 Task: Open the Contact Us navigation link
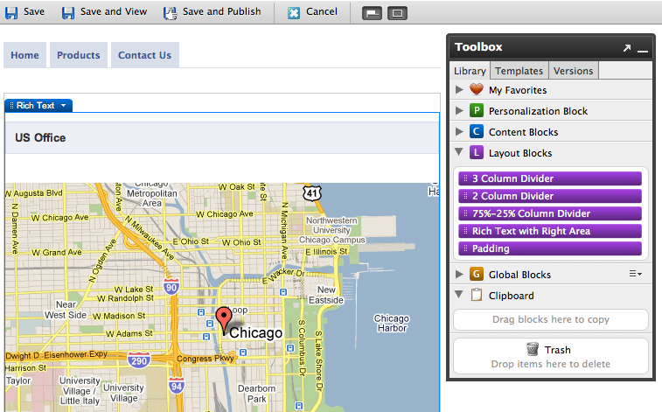144,55
